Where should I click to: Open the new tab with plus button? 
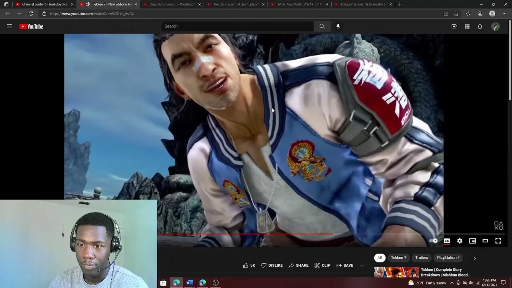click(400, 4)
